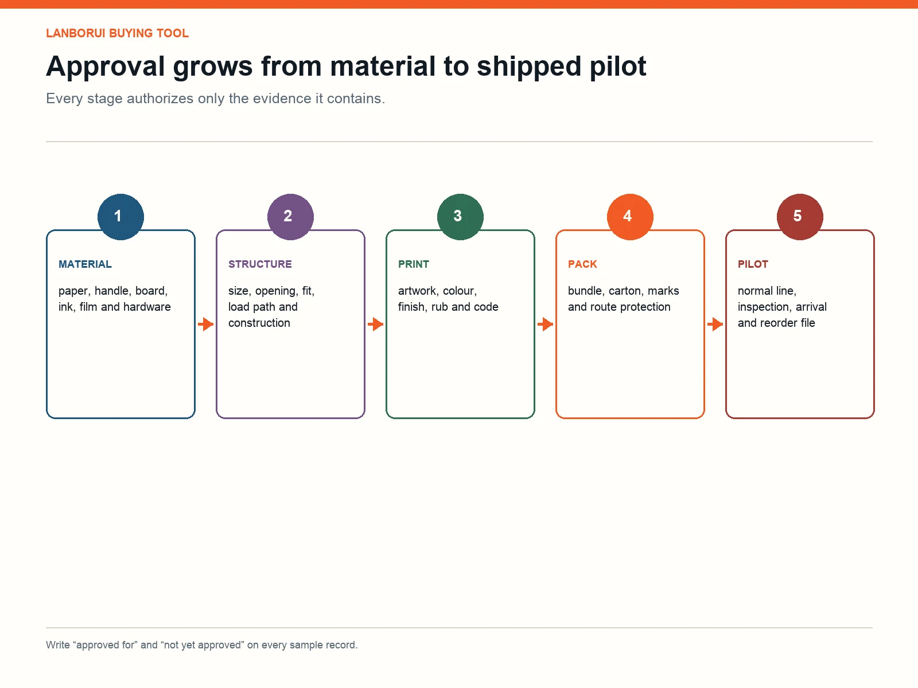This screenshot has width=918, height=688.
Task: Click the green number 3 circle
Action: click(x=460, y=217)
